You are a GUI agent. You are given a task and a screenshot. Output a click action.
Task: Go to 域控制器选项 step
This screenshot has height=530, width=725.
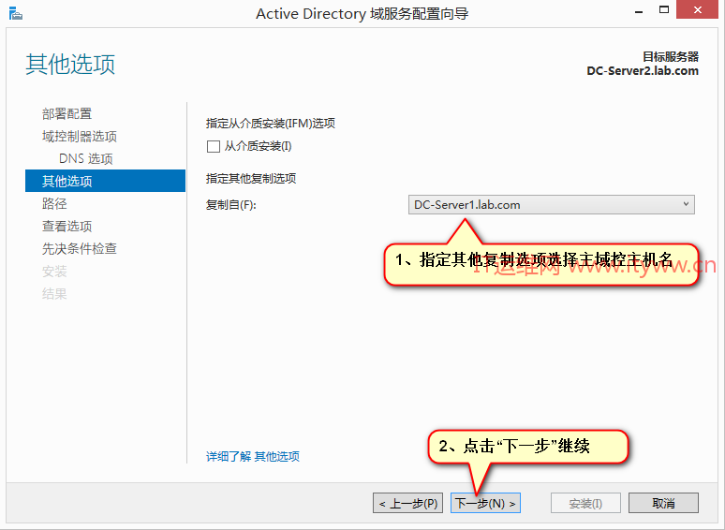pos(80,137)
